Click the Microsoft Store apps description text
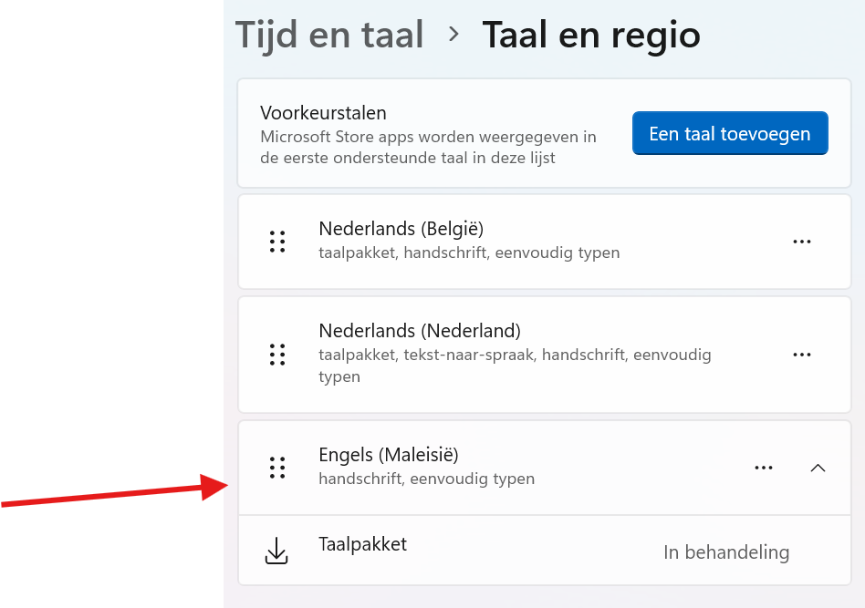 pyautogui.click(x=428, y=148)
